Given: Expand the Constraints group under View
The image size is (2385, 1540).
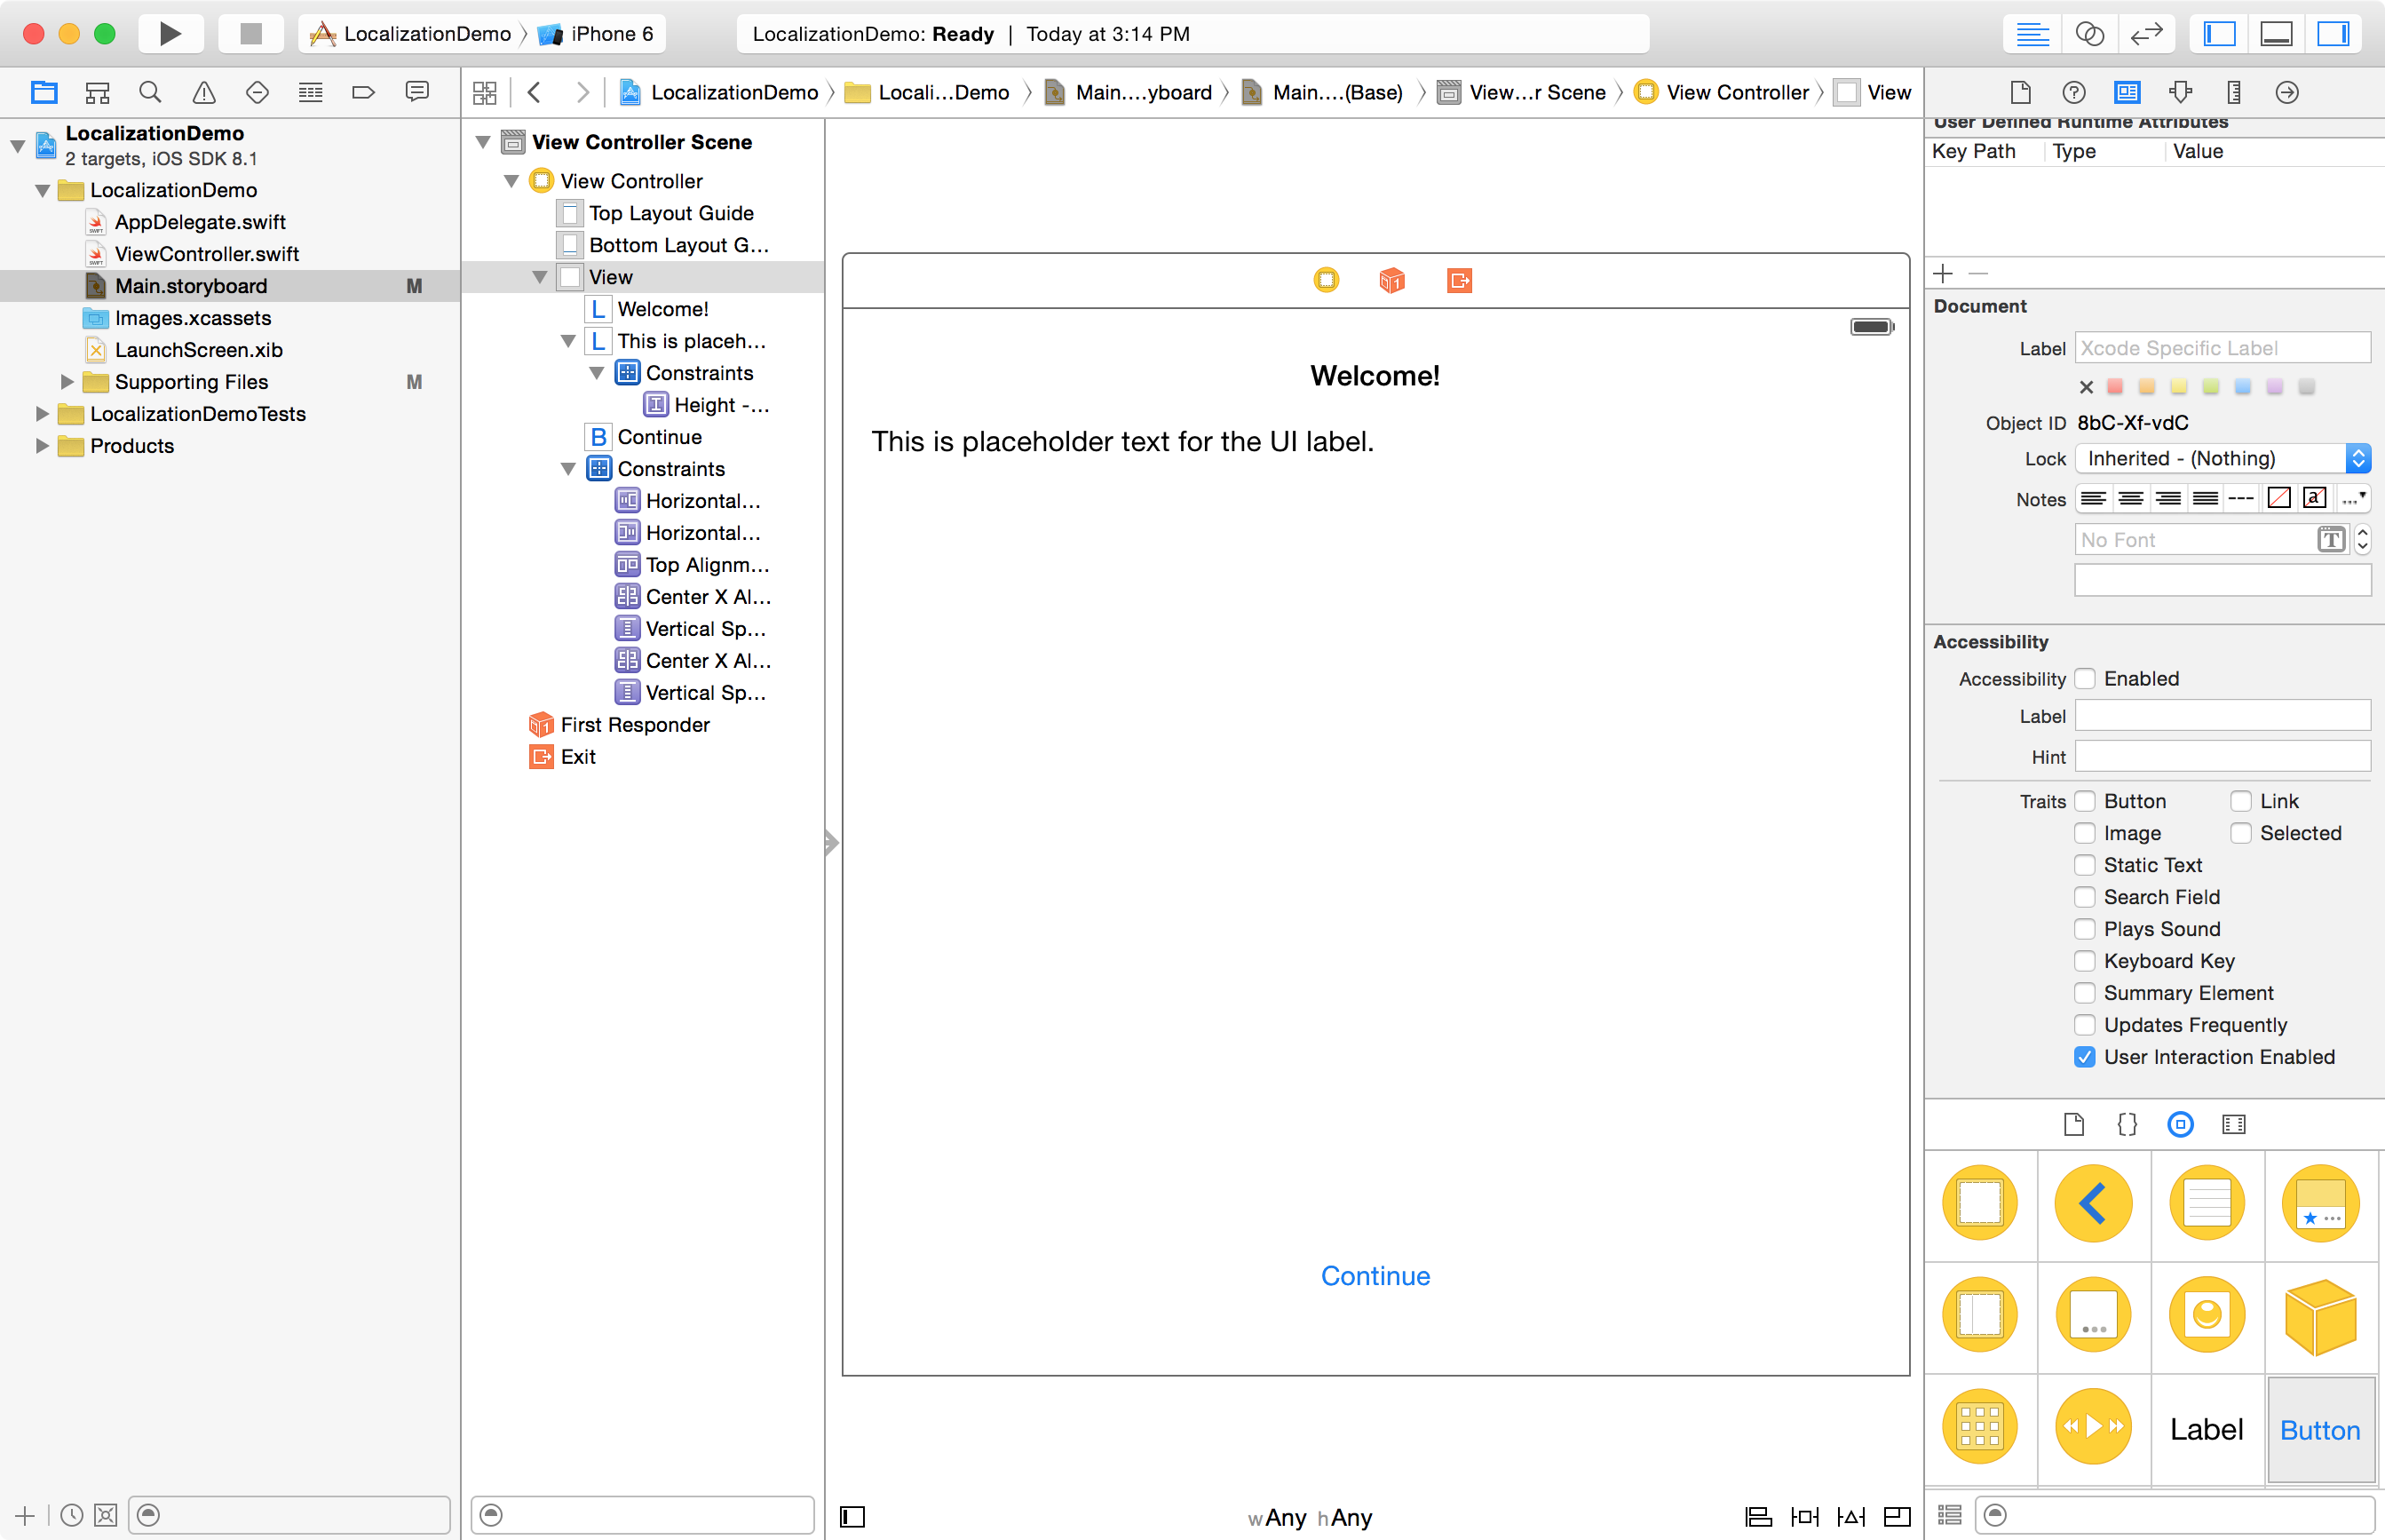Looking at the screenshot, I should coord(568,469).
